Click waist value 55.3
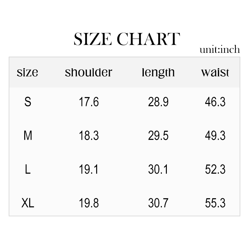This screenshot has height=249, width=249. click(x=215, y=203)
